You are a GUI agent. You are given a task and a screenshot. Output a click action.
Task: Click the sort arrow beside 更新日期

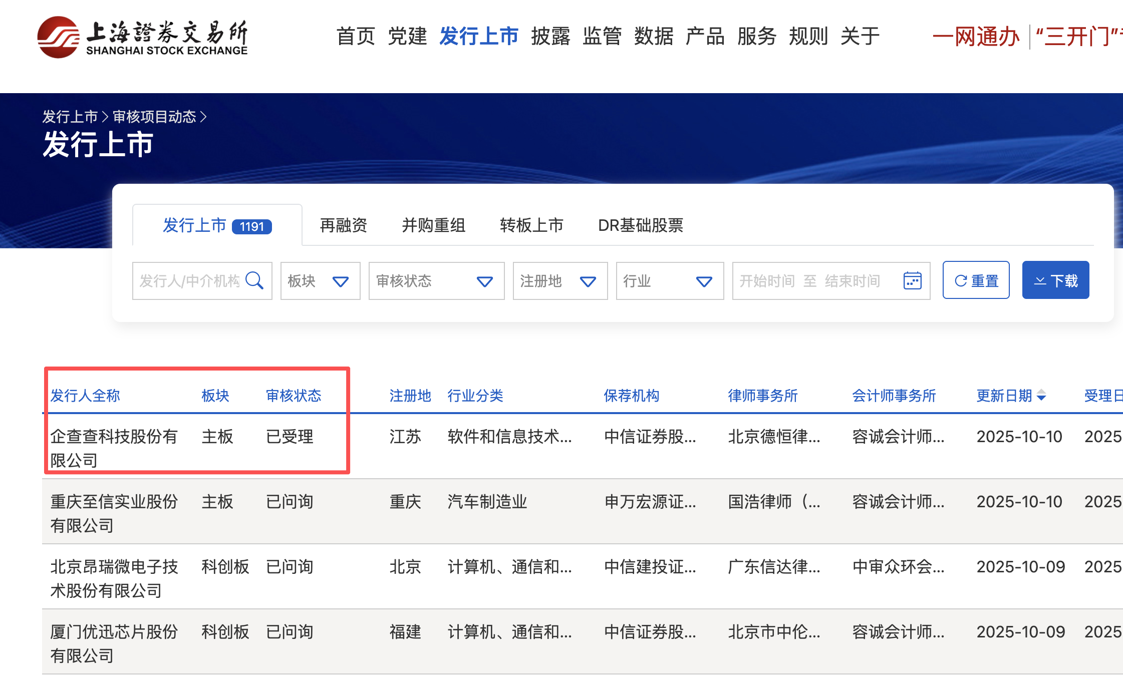pos(1042,396)
